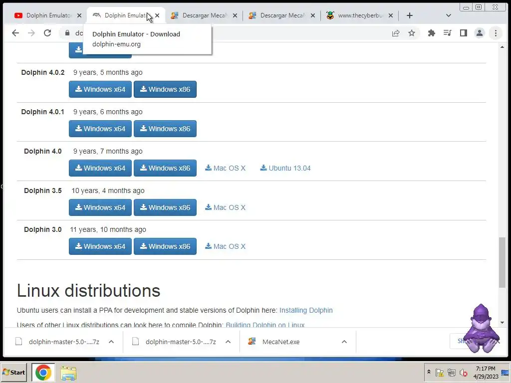Download Dolphin 4.0 for Ubuntu 13.04
The width and height of the screenshot is (511, 383).
pos(285,168)
